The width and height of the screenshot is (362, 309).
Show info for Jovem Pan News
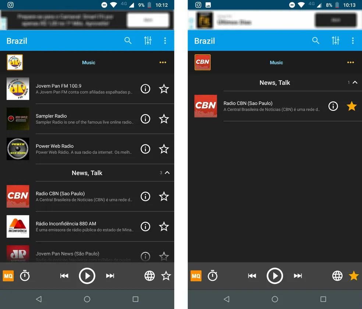coord(145,256)
